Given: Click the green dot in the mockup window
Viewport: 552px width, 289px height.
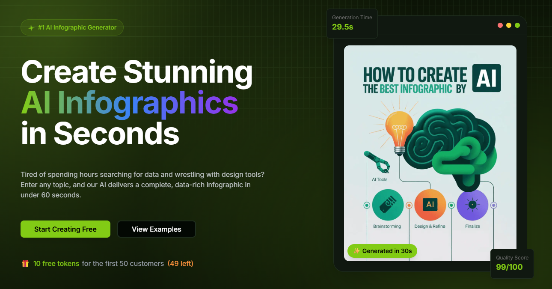Looking at the screenshot, I should click(x=517, y=25).
